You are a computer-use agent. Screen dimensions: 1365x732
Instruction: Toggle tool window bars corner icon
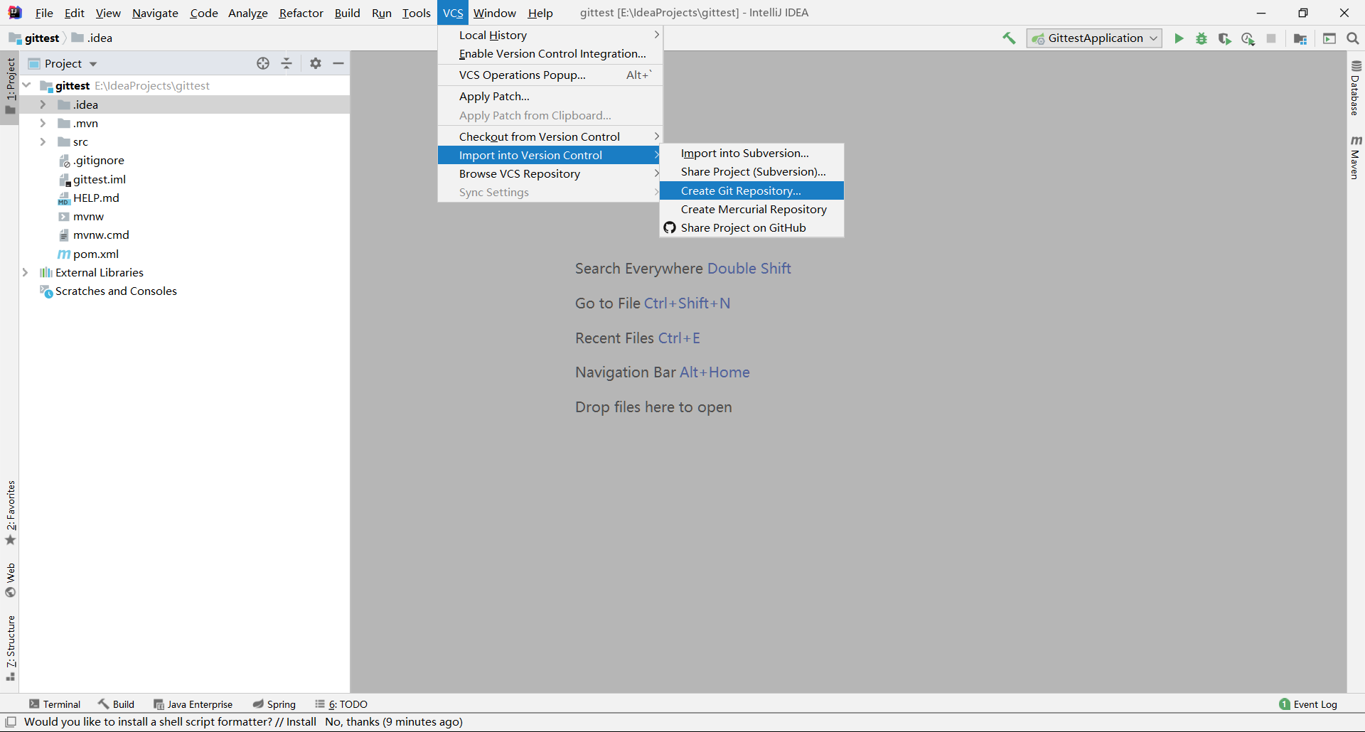[11, 722]
